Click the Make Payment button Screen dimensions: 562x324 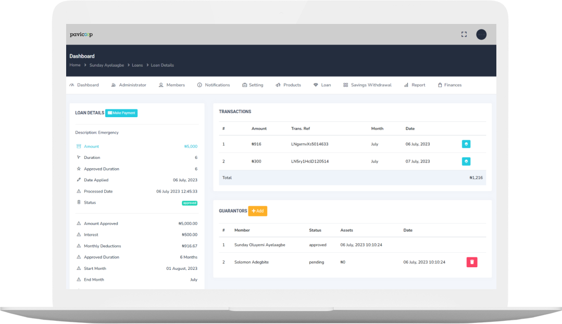(x=121, y=113)
